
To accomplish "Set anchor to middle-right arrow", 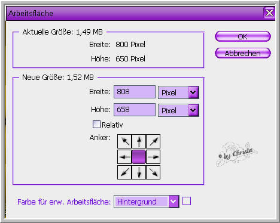I will coord(153,157).
